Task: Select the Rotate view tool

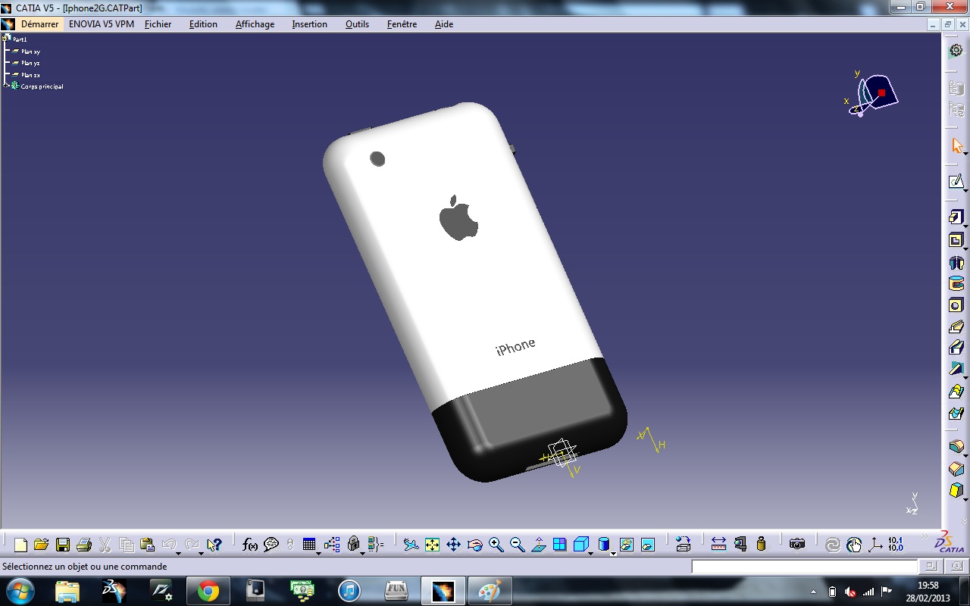Action: (475, 545)
